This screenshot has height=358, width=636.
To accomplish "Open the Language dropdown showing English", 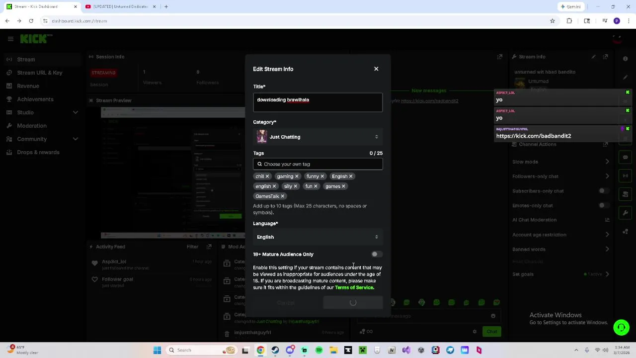I will 318,237.
